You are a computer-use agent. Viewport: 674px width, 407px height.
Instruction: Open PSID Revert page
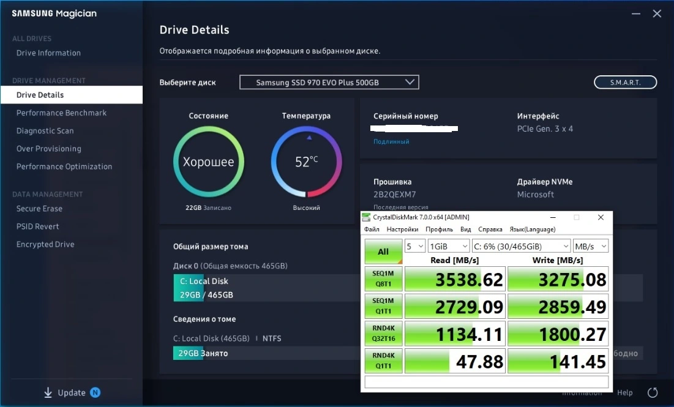point(38,226)
